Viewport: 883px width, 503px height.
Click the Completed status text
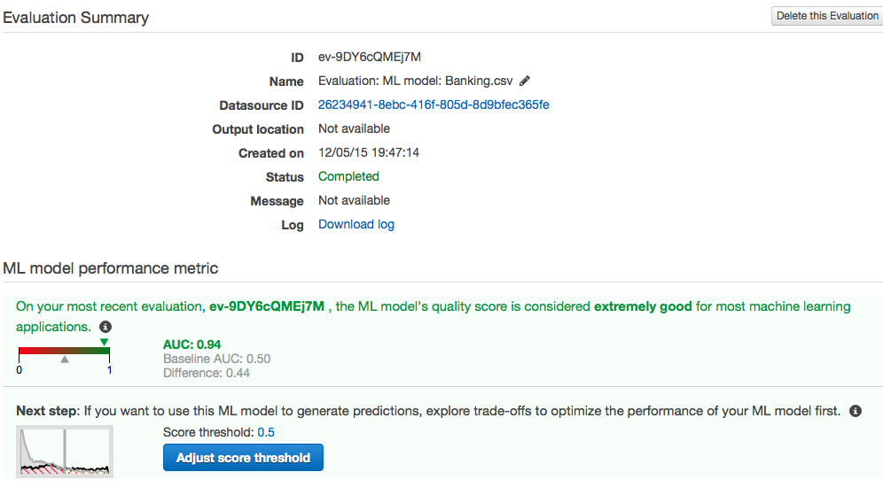click(348, 176)
